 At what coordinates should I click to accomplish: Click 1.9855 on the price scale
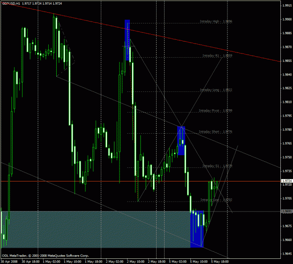pyautogui.click(x=287, y=61)
